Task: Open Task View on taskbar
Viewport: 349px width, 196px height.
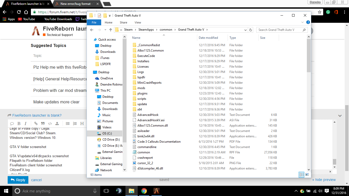Action: (106, 191)
